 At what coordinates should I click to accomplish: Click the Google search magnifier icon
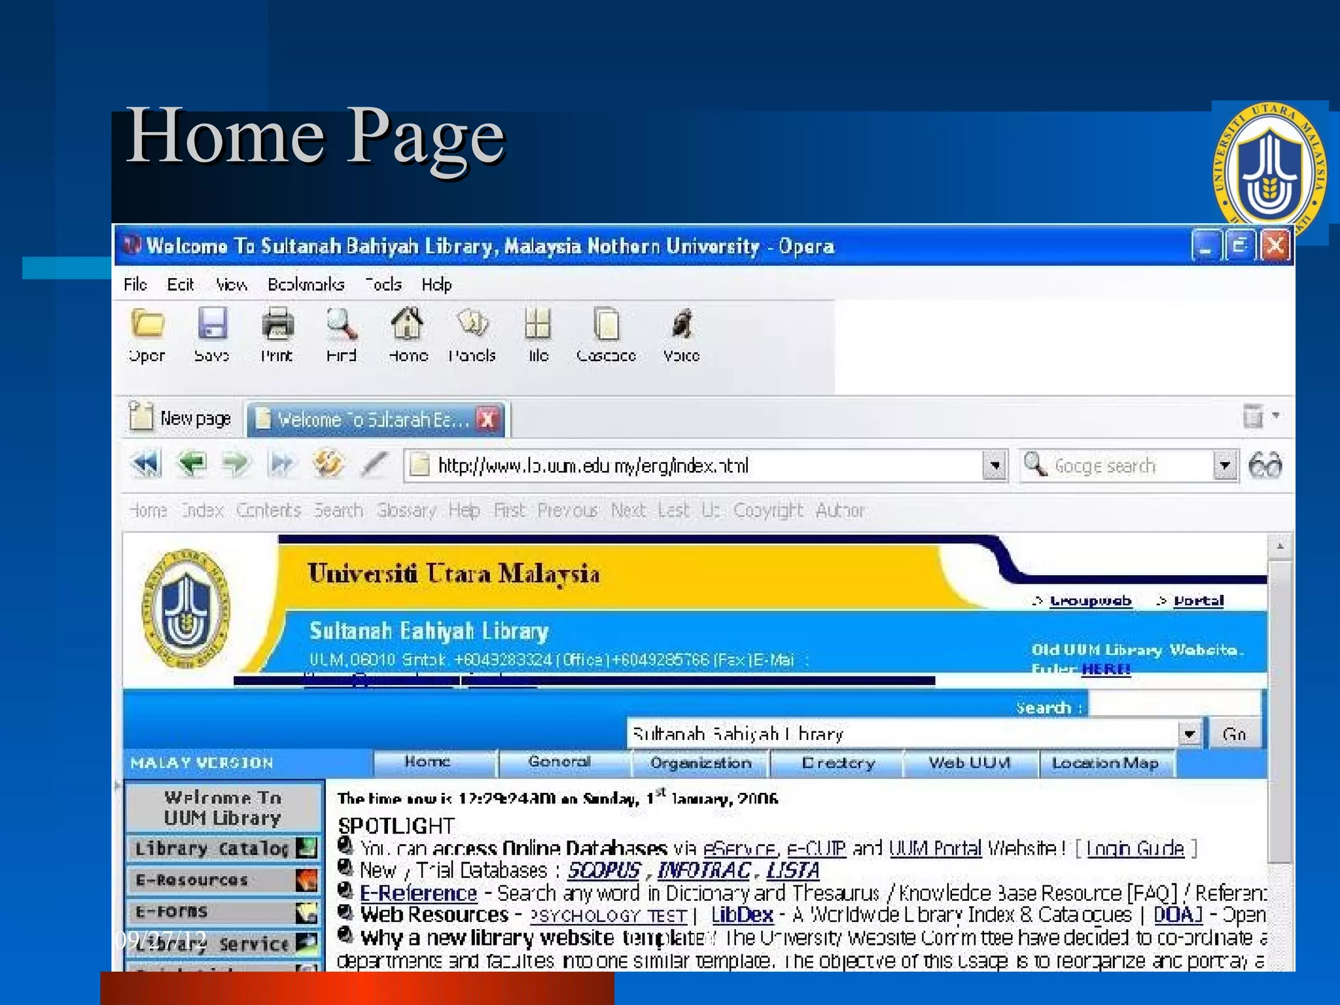[1034, 465]
